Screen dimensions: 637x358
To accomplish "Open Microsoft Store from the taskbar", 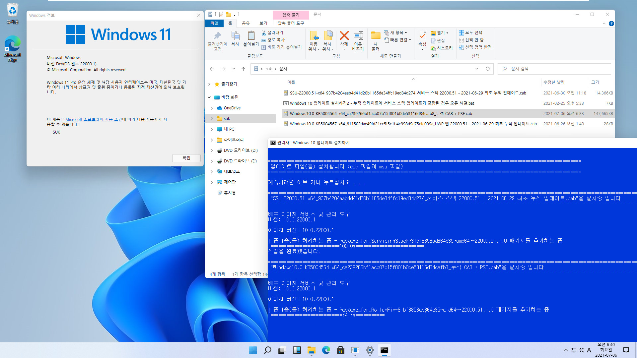I will tap(340, 350).
